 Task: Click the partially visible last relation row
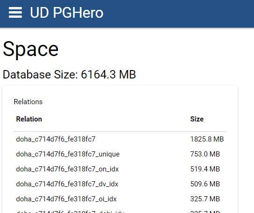coord(120,211)
